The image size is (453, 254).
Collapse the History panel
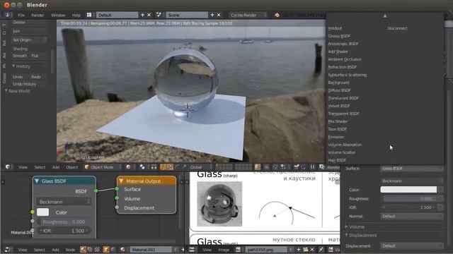click(13, 66)
